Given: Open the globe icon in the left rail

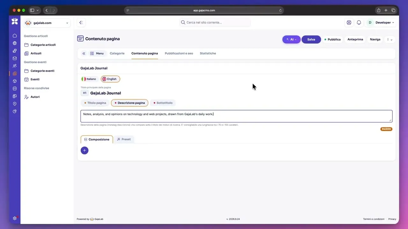Looking at the screenshot, I should pos(15,43).
